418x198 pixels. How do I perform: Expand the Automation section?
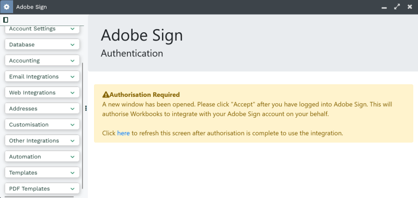point(42,156)
